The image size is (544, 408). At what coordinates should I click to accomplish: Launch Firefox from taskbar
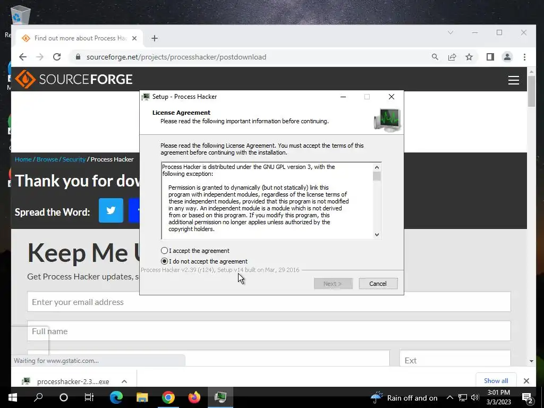194,397
